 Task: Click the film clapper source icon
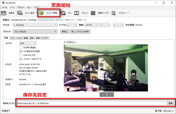pyautogui.click(x=4, y=13)
